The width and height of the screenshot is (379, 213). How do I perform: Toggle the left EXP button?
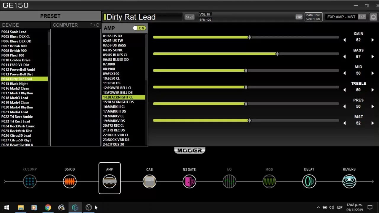click(299, 17)
